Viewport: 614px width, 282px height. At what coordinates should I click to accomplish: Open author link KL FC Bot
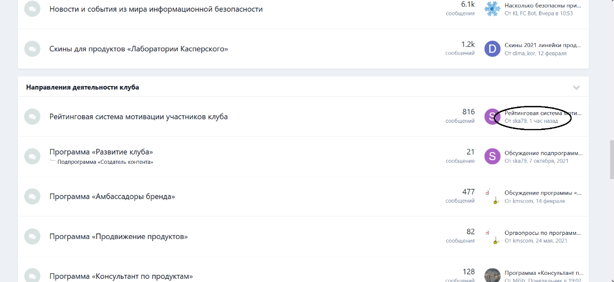coord(524,13)
